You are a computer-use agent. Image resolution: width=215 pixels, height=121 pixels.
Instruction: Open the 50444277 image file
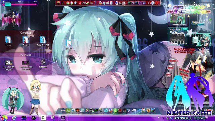(x=43, y=64)
